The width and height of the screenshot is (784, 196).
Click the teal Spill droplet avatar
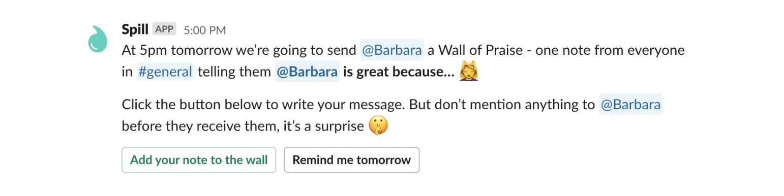[99, 39]
